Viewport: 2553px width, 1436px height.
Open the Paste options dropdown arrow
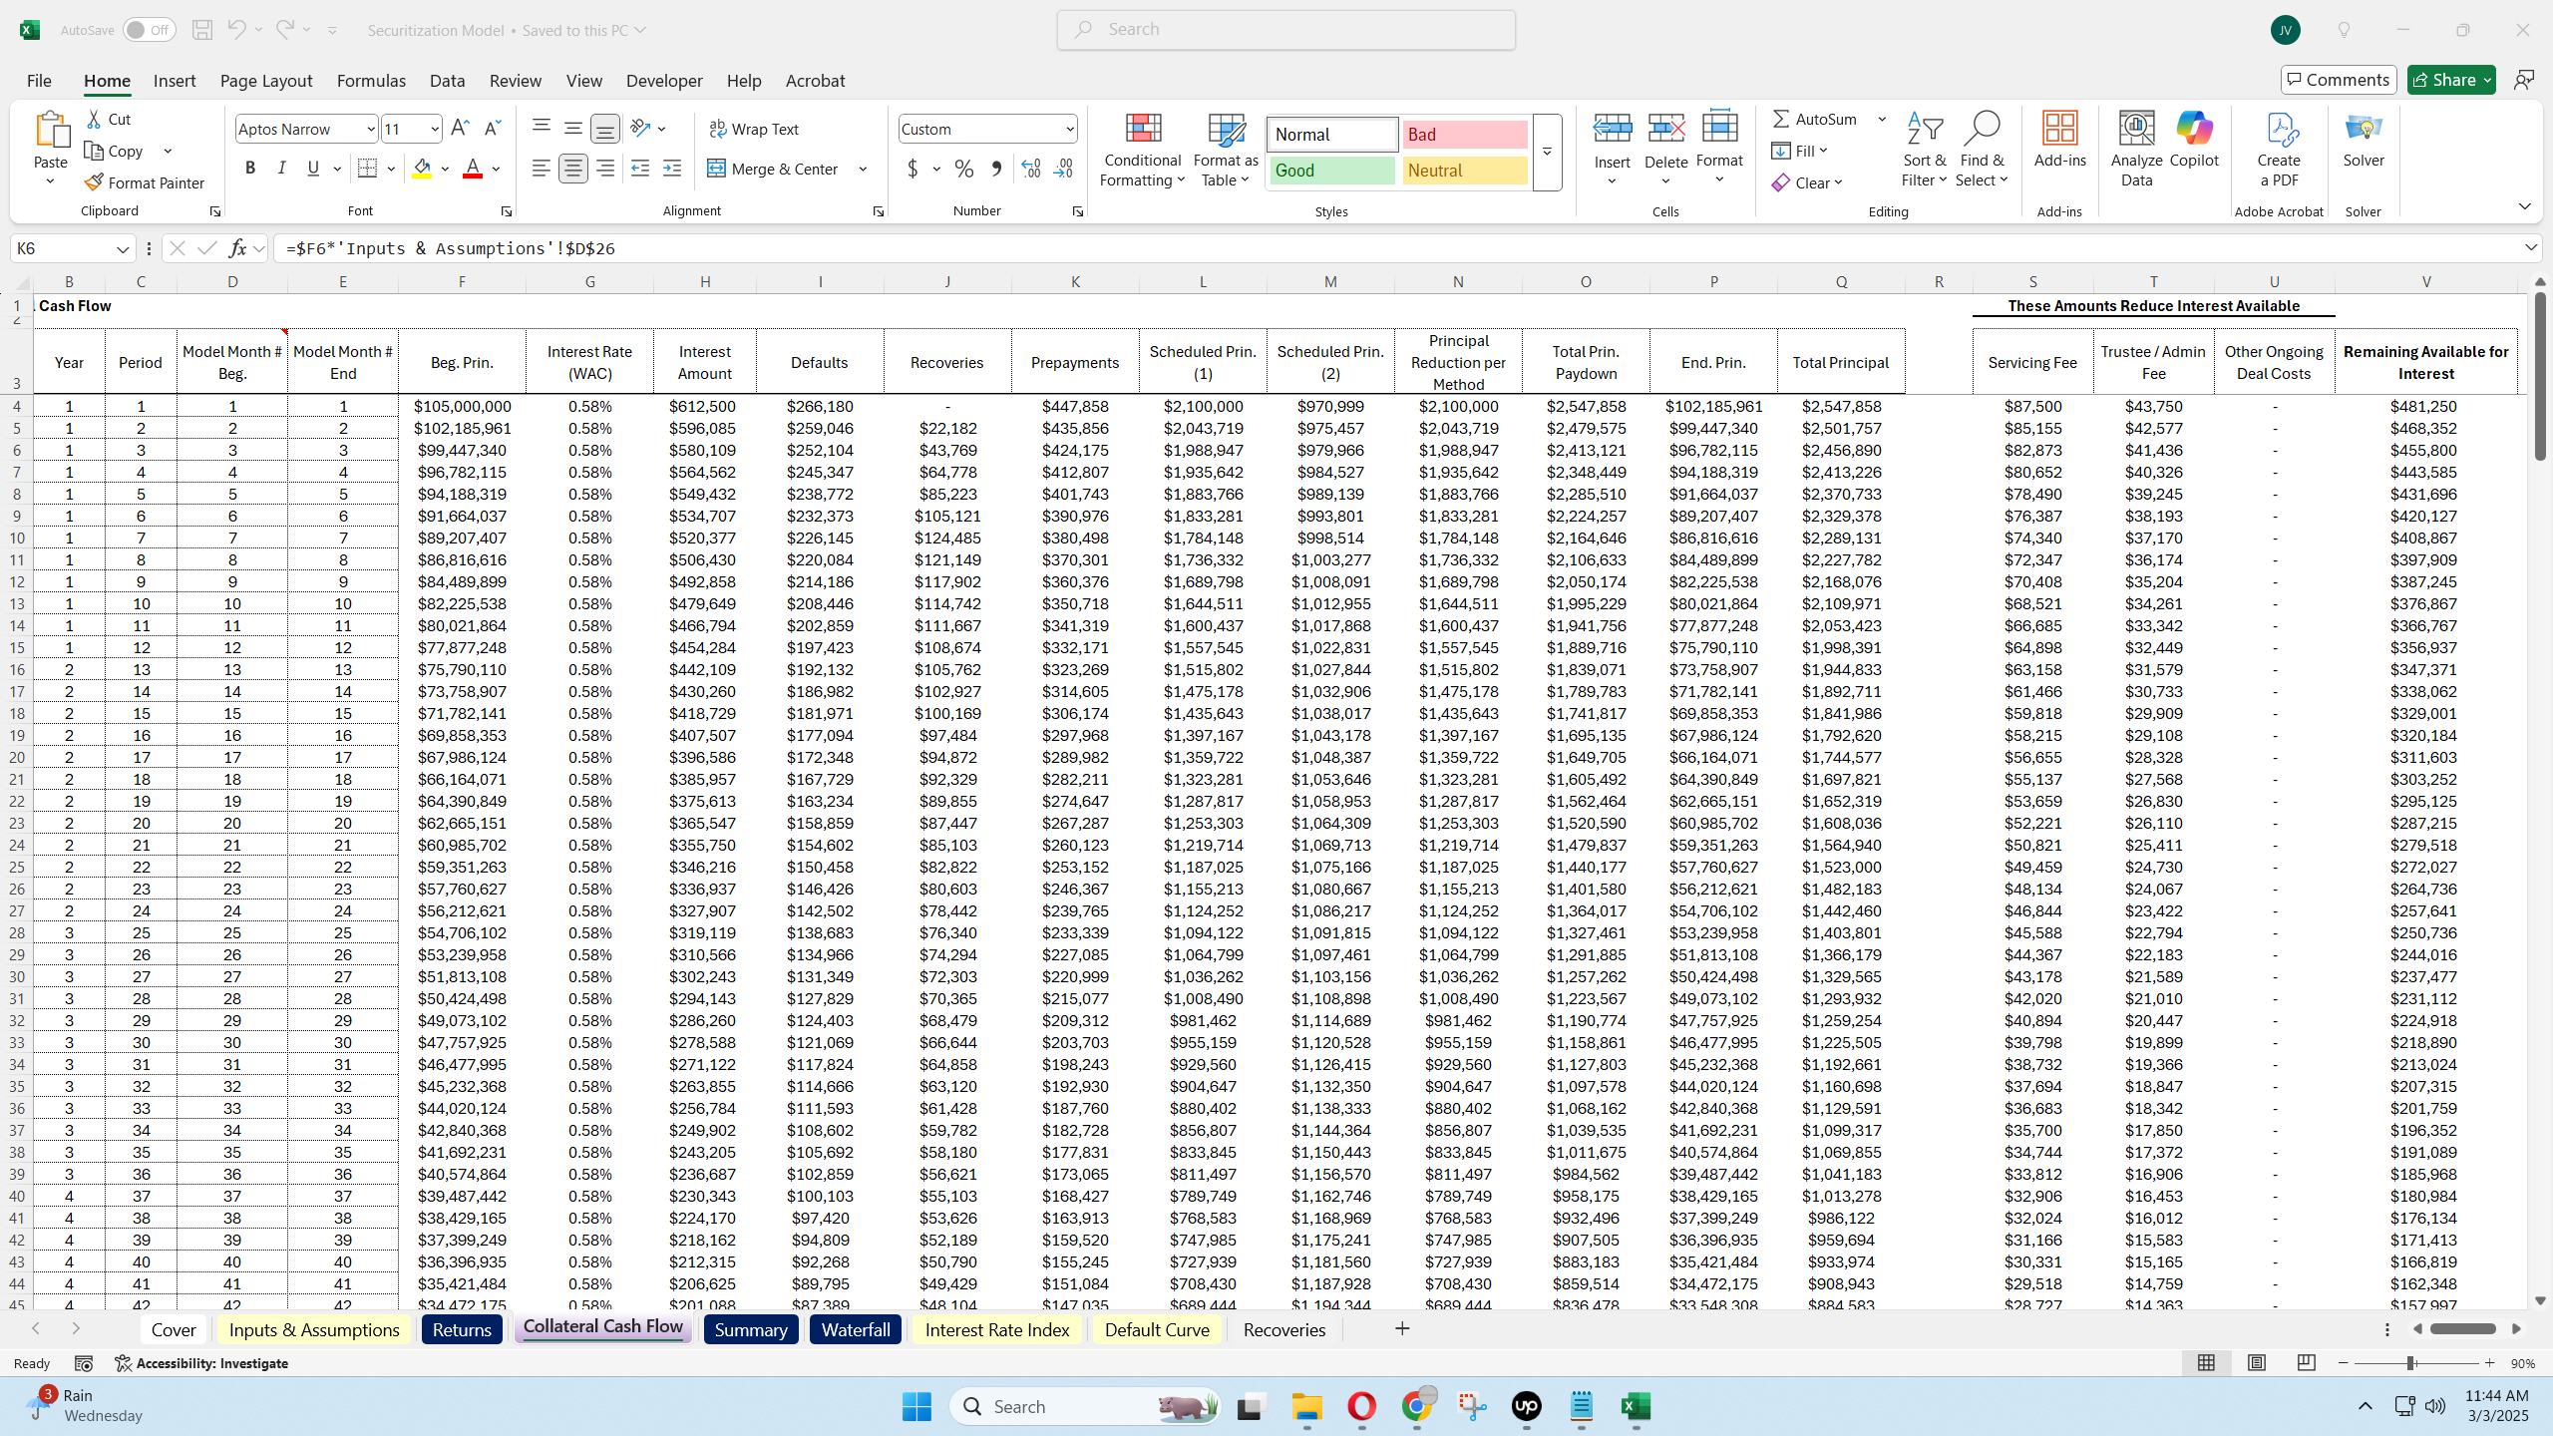pos(50,181)
